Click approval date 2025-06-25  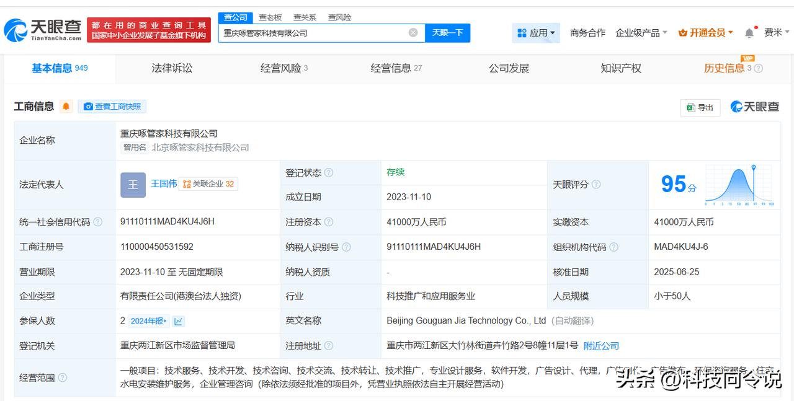[677, 271]
